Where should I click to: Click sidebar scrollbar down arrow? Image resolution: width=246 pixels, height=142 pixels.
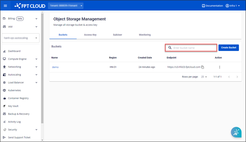42,140
